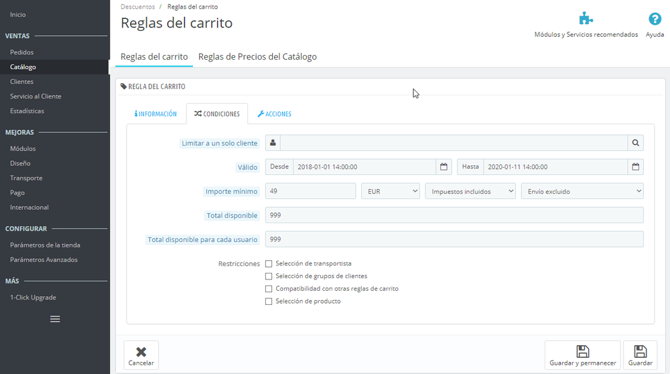670x374 pixels.
Task: Tick Selección de producto checkbox
Action: (269, 302)
